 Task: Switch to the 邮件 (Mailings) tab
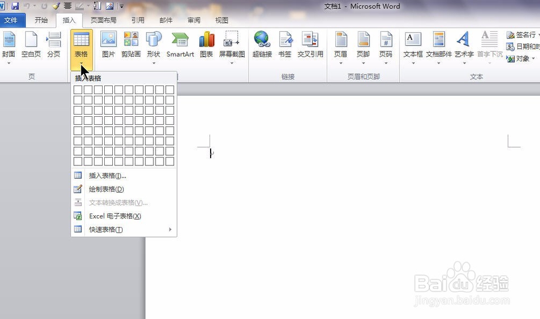click(x=166, y=21)
